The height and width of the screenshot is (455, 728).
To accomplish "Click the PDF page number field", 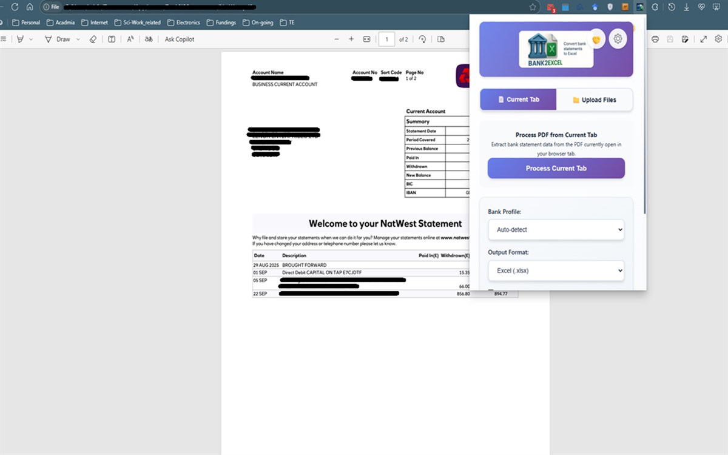I will click(x=386, y=39).
